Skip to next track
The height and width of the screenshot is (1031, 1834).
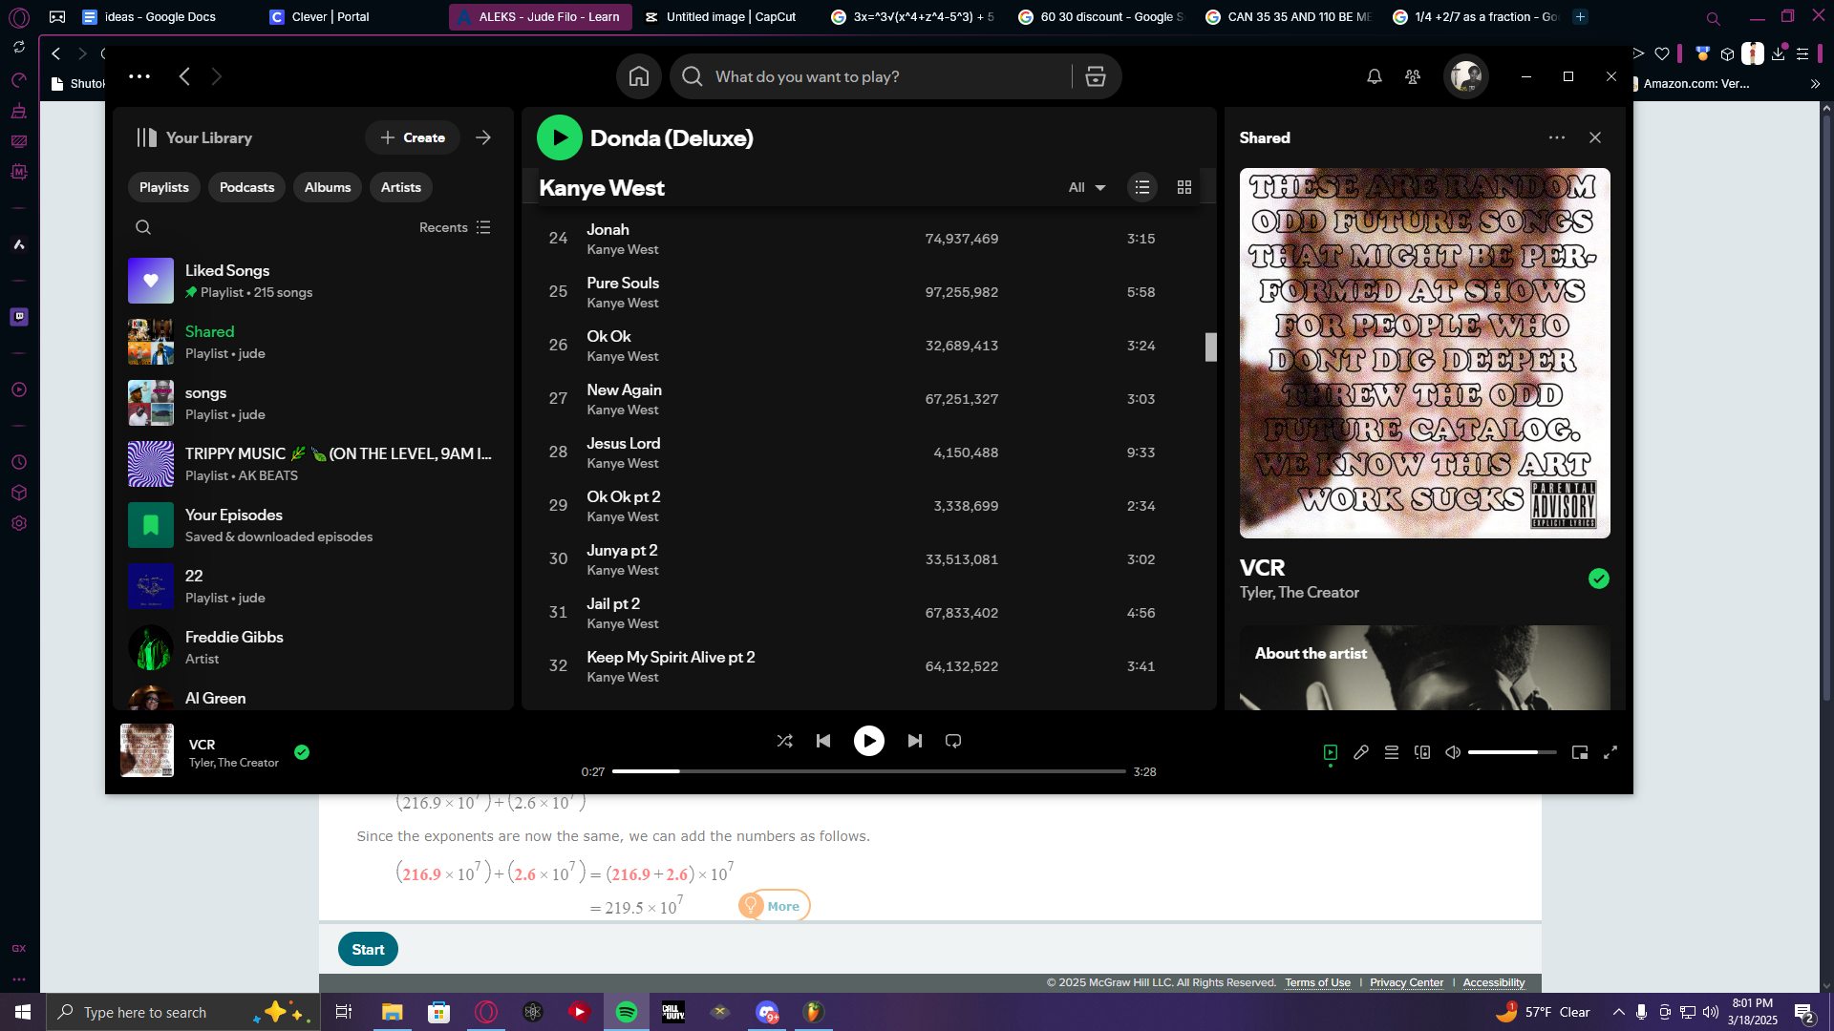pos(915,741)
